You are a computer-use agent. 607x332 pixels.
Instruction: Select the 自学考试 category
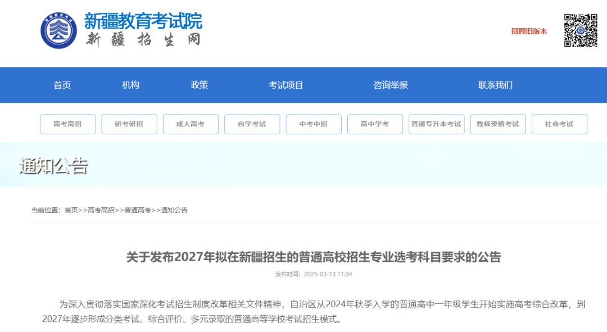252,124
